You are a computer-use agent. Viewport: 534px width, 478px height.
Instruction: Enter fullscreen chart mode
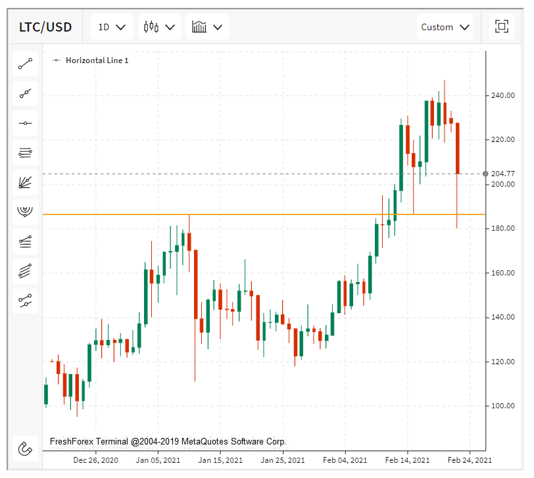[501, 26]
